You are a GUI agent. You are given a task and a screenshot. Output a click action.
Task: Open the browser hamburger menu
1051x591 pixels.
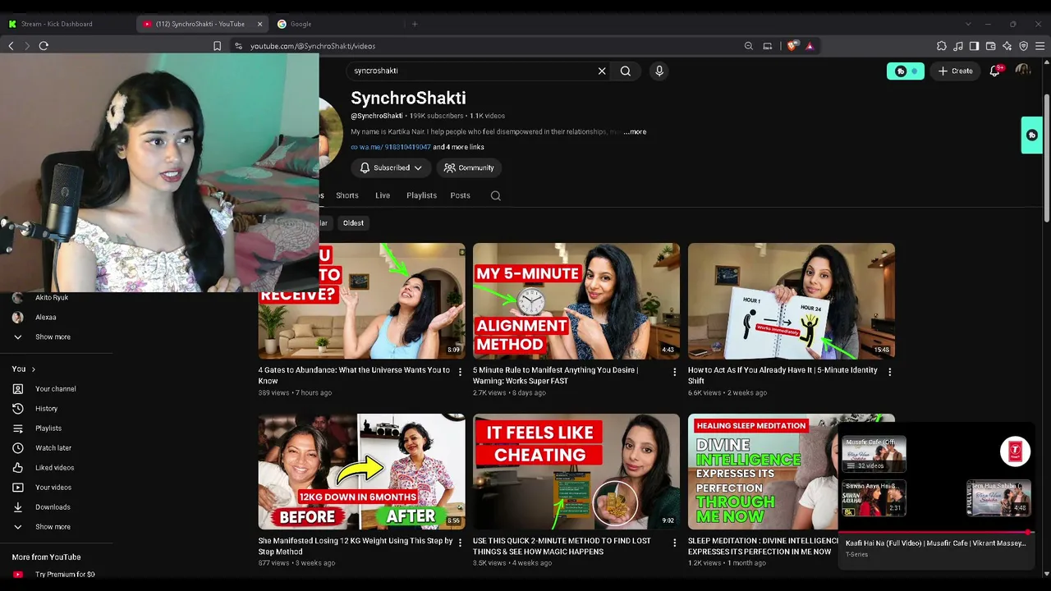[x=1040, y=46]
